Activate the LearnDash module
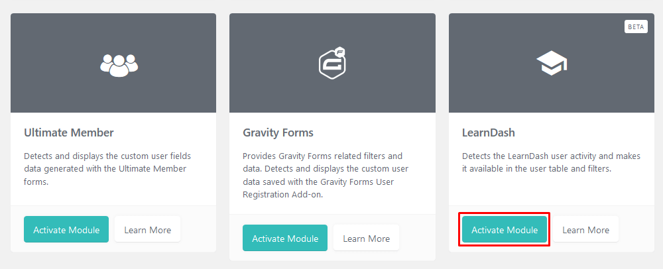 click(x=505, y=230)
